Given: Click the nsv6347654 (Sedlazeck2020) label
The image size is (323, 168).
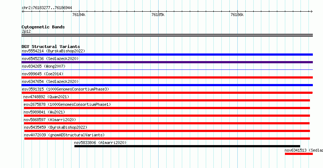Looking at the screenshot, I should click(x=50, y=81).
